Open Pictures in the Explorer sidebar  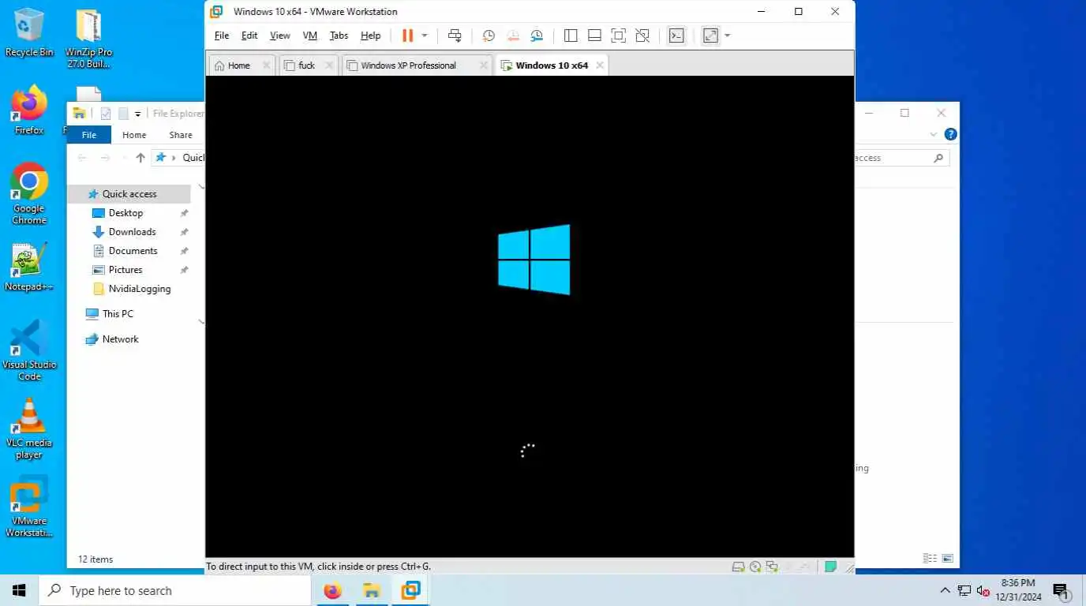point(125,270)
